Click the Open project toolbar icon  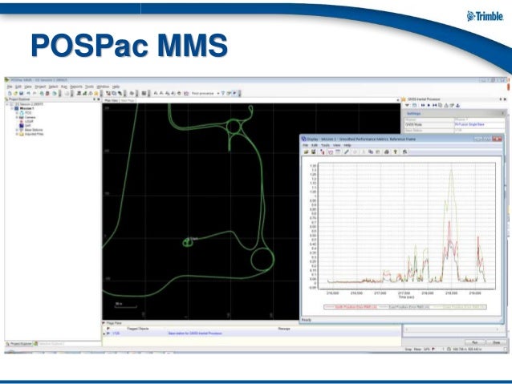[15, 93]
